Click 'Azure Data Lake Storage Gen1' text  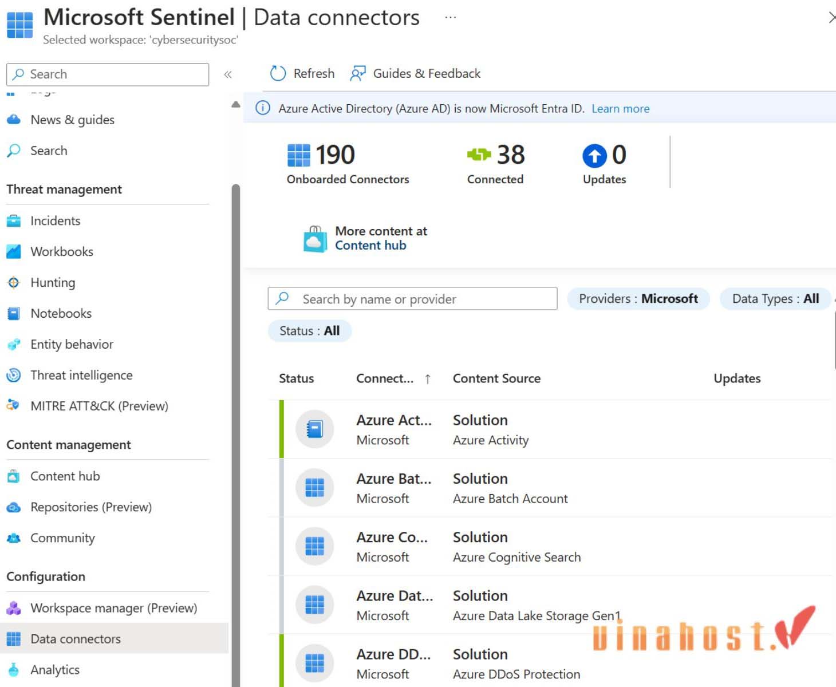[x=537, y=615]
